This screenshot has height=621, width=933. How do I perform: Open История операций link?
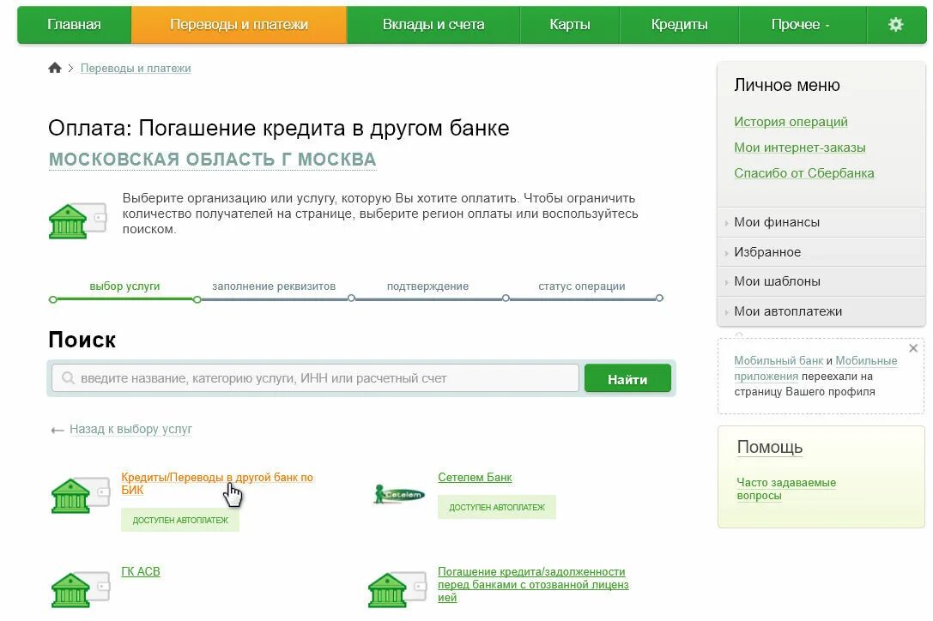[791, 122]
